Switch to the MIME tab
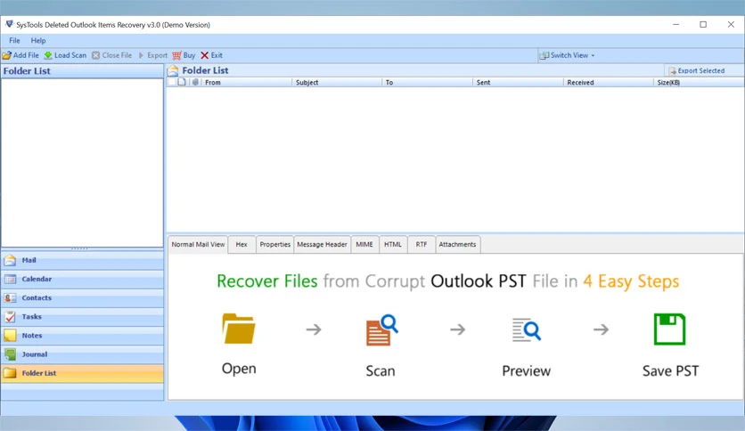Screen dimensions: 745x431 [x=364, y=245]
